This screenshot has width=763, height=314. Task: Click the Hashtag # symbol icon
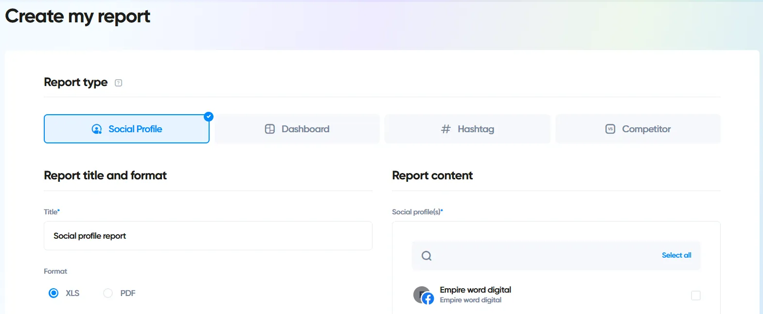pyautogui.click(x=445, y=129)
